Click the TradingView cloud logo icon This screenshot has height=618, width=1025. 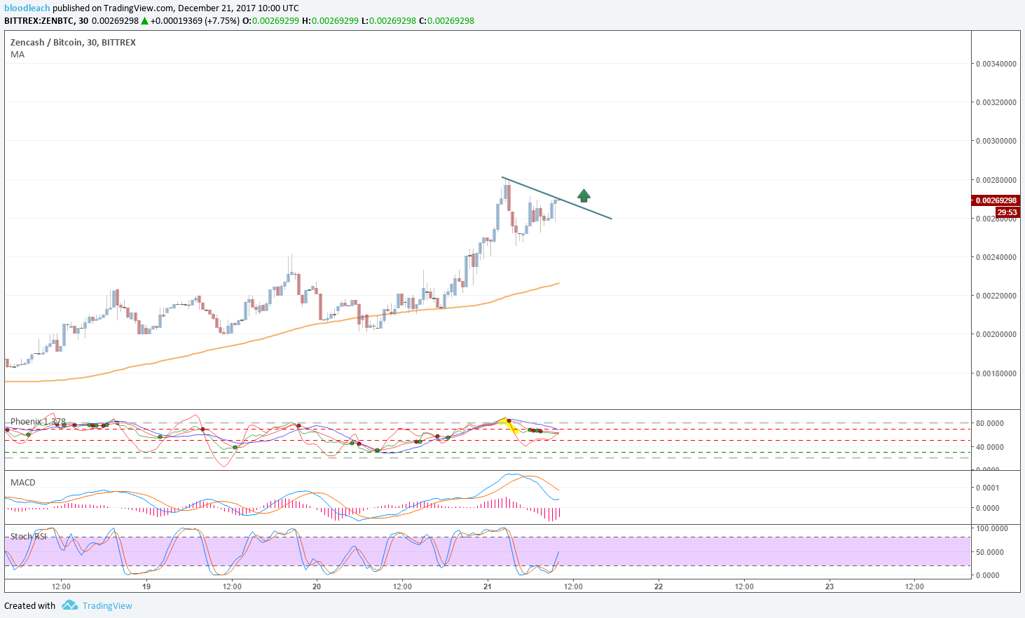[x=69, y=605]
